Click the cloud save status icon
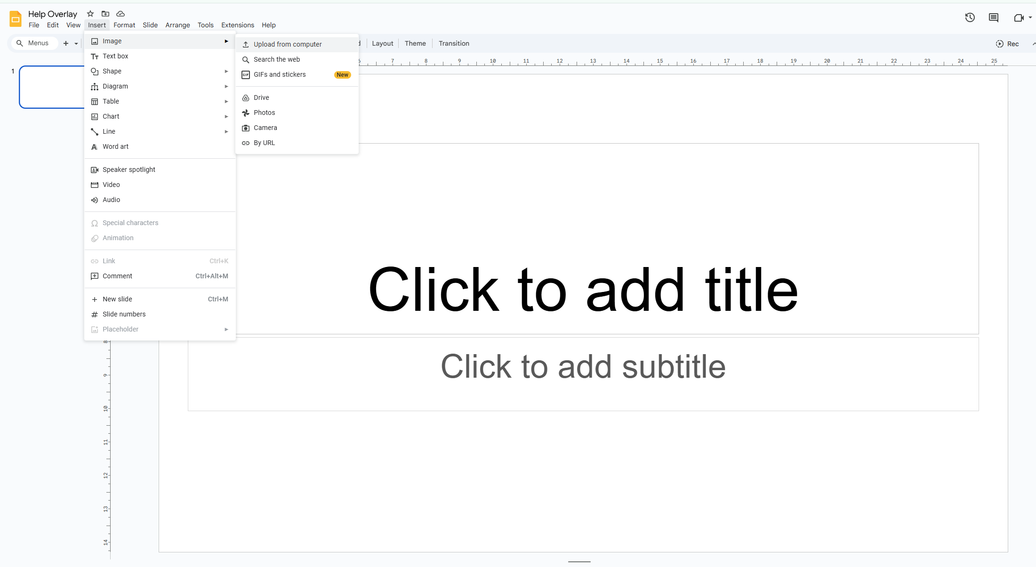The image size is (1036, 567). [x=120, y=14]
